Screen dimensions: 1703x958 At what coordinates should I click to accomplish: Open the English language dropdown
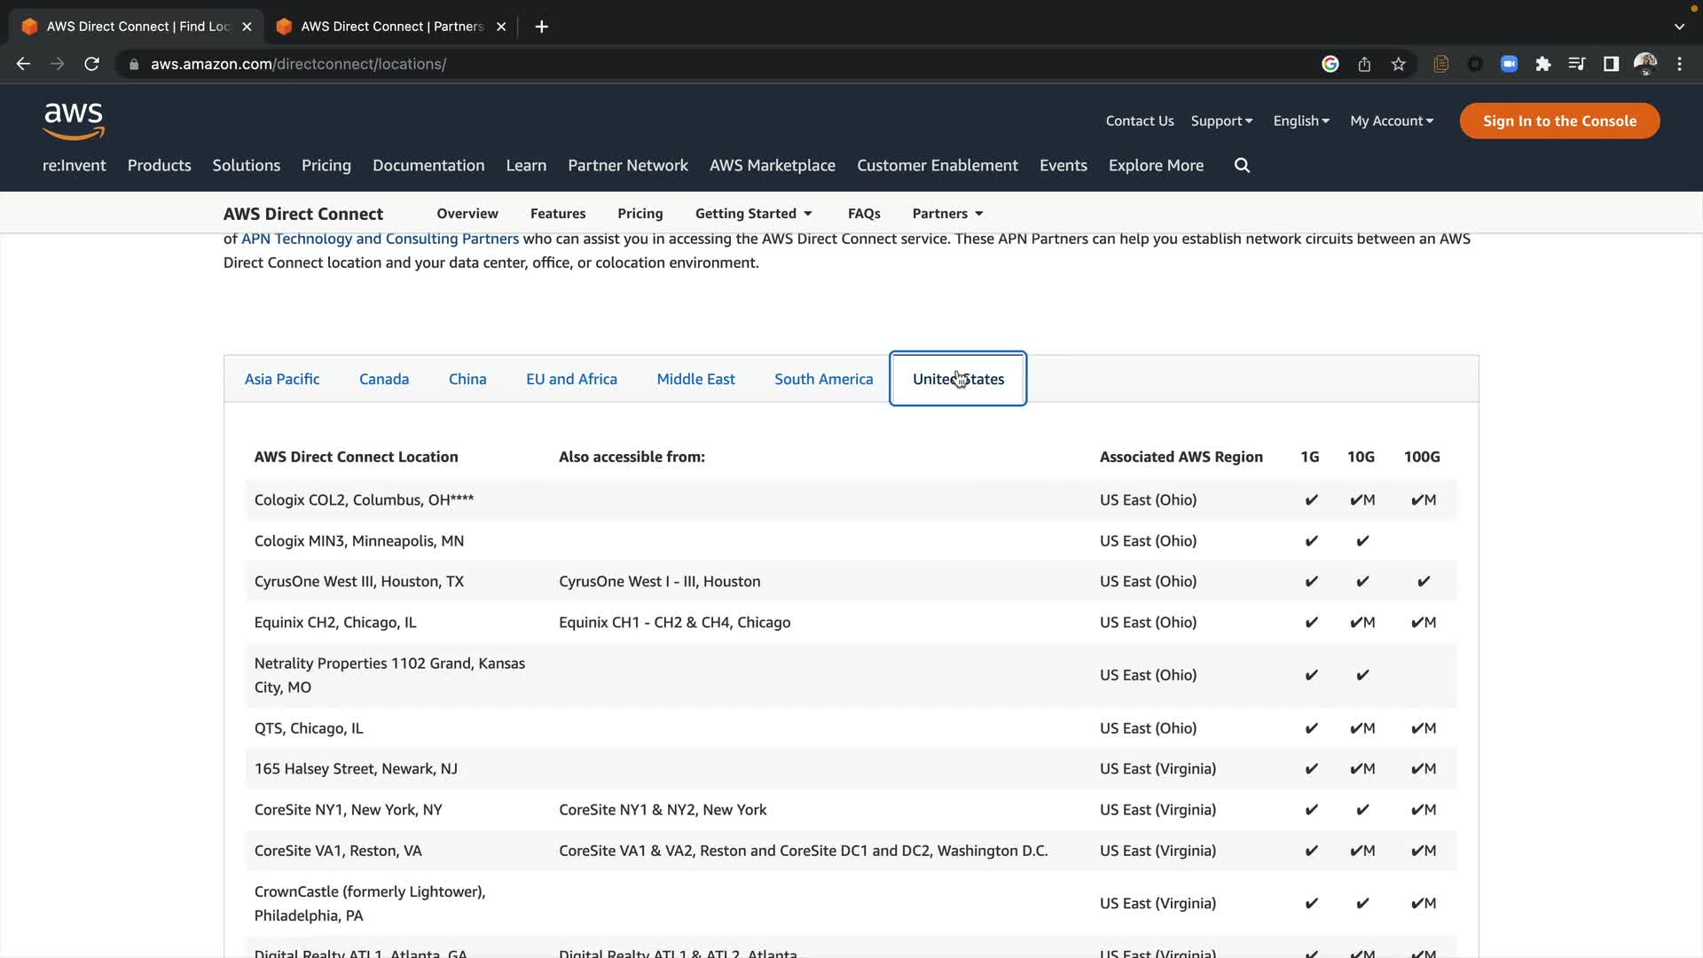pyautogui.click(x=1301, y=121)
